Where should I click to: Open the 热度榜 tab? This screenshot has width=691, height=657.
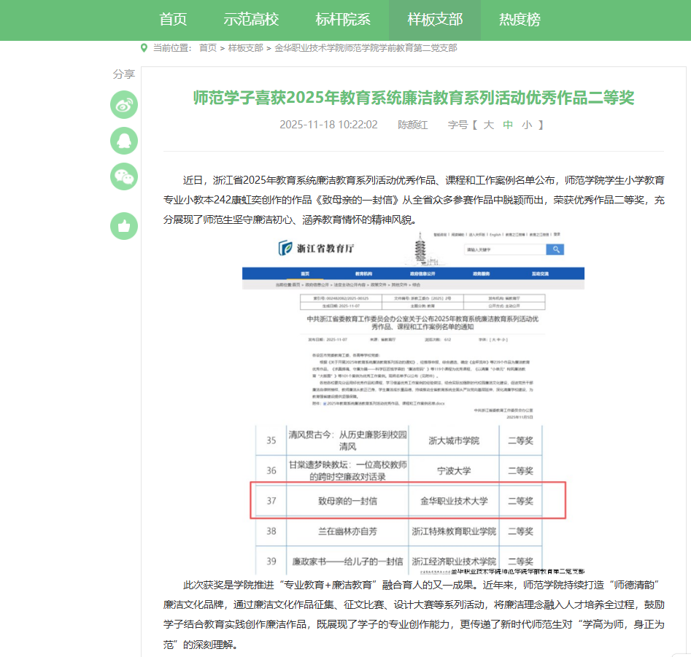coord(520,20)
